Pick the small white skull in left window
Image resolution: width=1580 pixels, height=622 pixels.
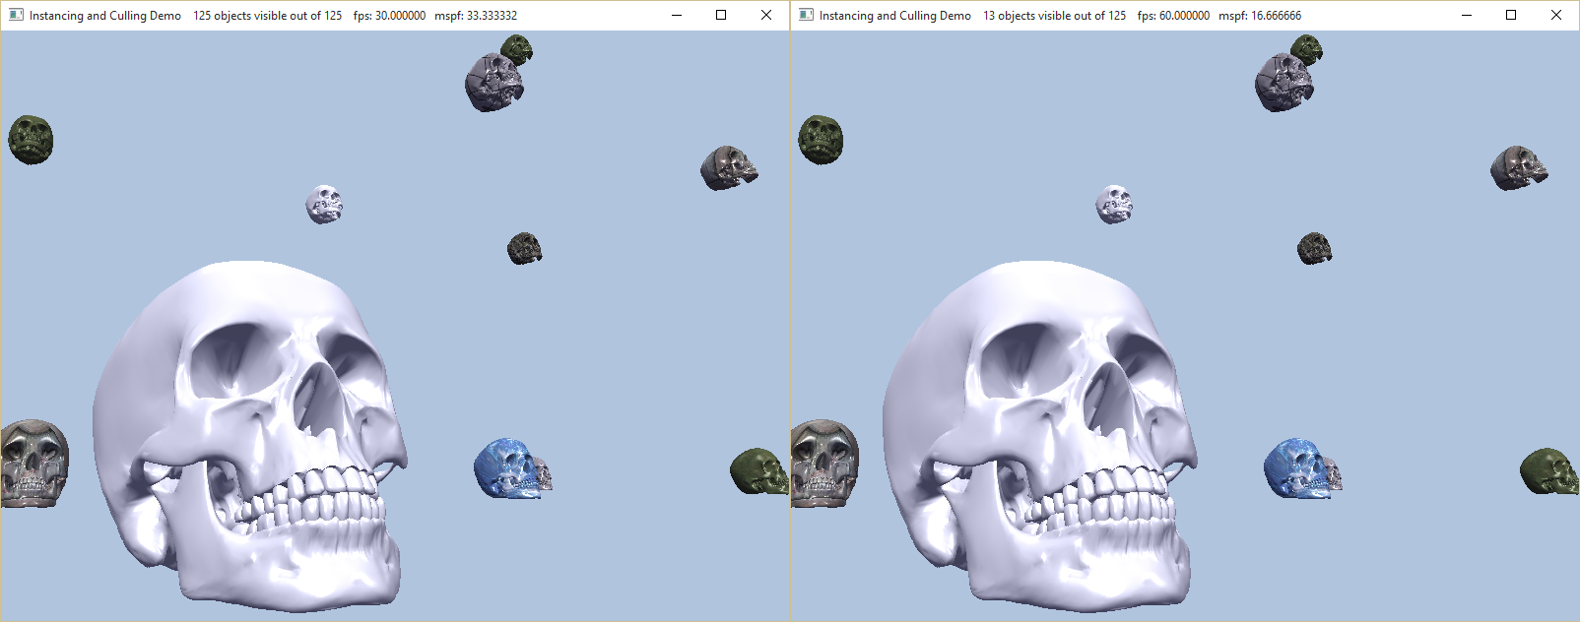(x=324, y=204)
